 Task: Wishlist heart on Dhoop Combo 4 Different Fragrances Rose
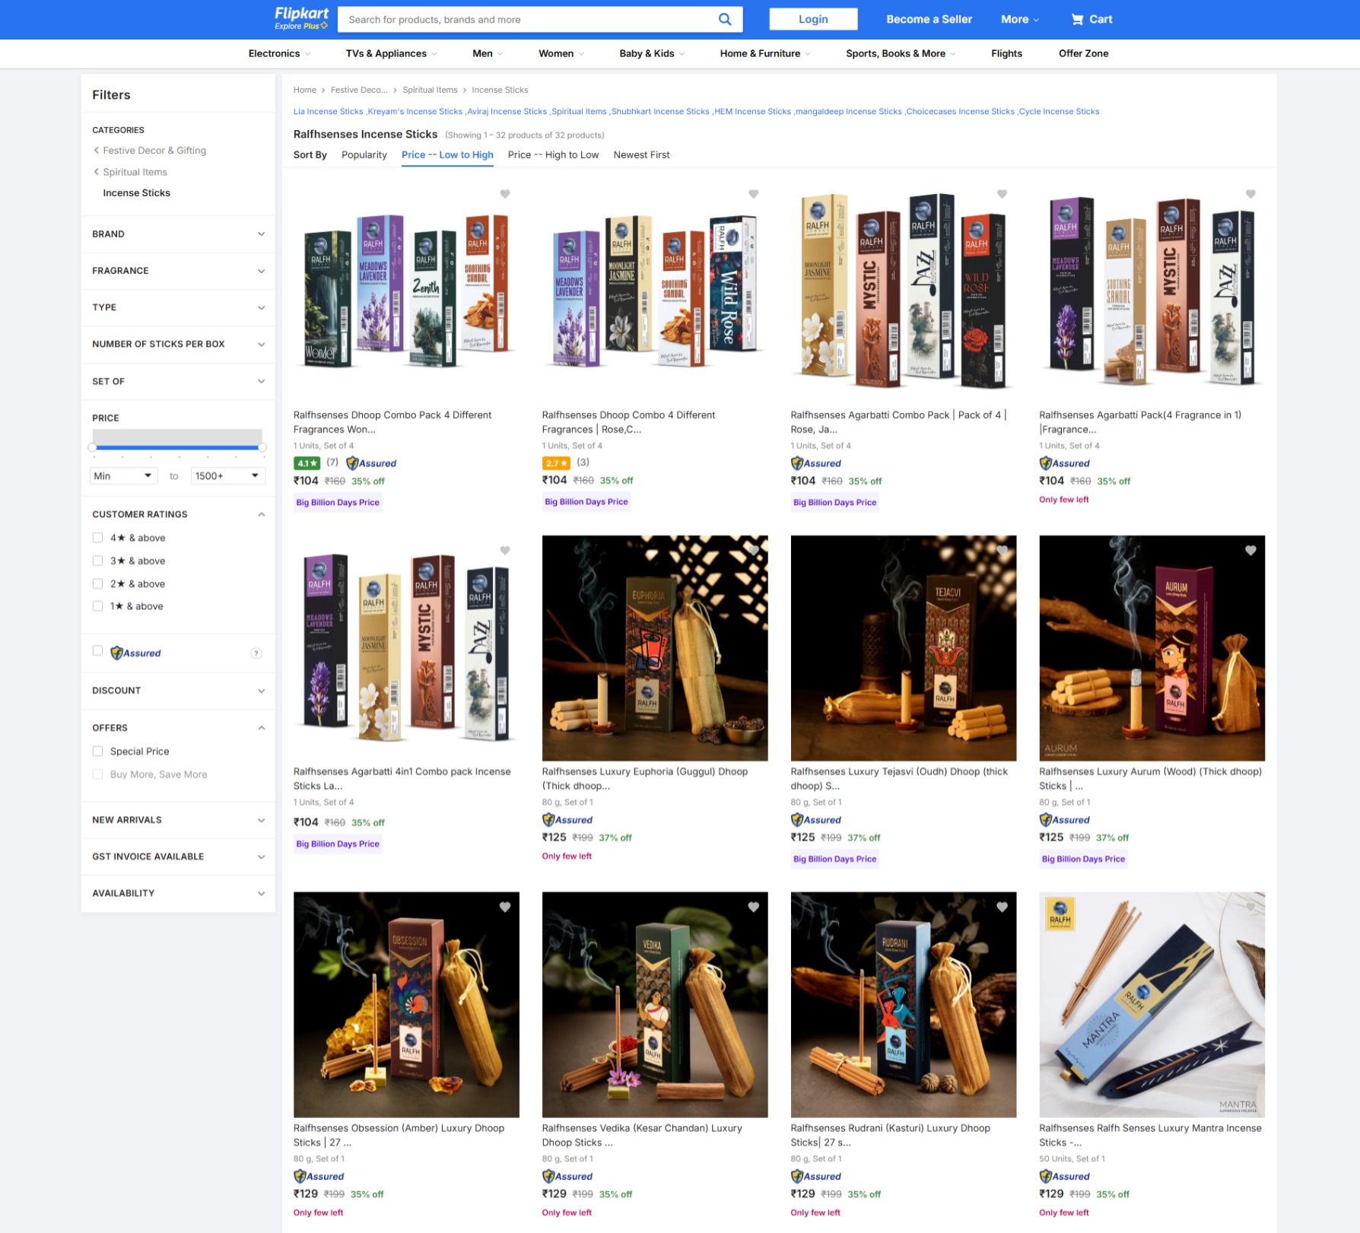754,194
